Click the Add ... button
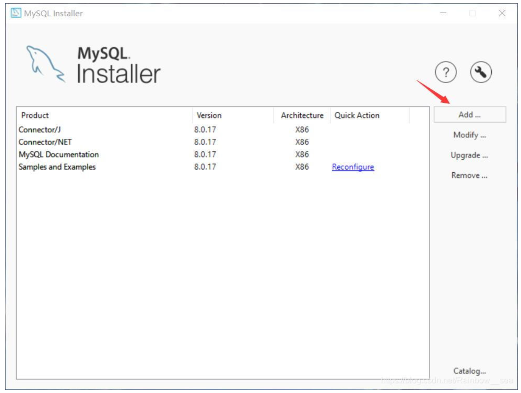The height and width of the screenshot is (393, 521). 470,115
